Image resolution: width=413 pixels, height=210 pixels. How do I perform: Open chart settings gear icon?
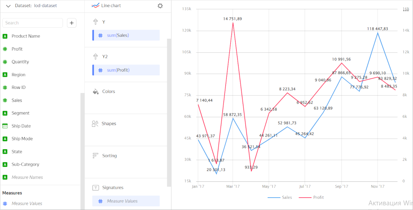point(160,6)
